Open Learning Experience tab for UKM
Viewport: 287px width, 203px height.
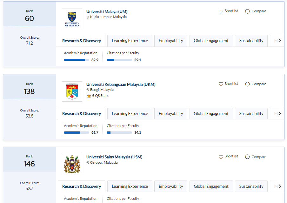point(130,114)
